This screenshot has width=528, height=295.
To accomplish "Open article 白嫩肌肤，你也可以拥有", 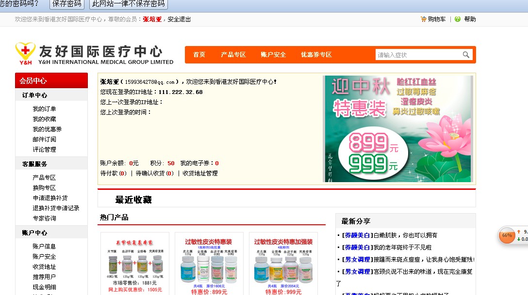I will pyautogui.click(x=405, y=235).
